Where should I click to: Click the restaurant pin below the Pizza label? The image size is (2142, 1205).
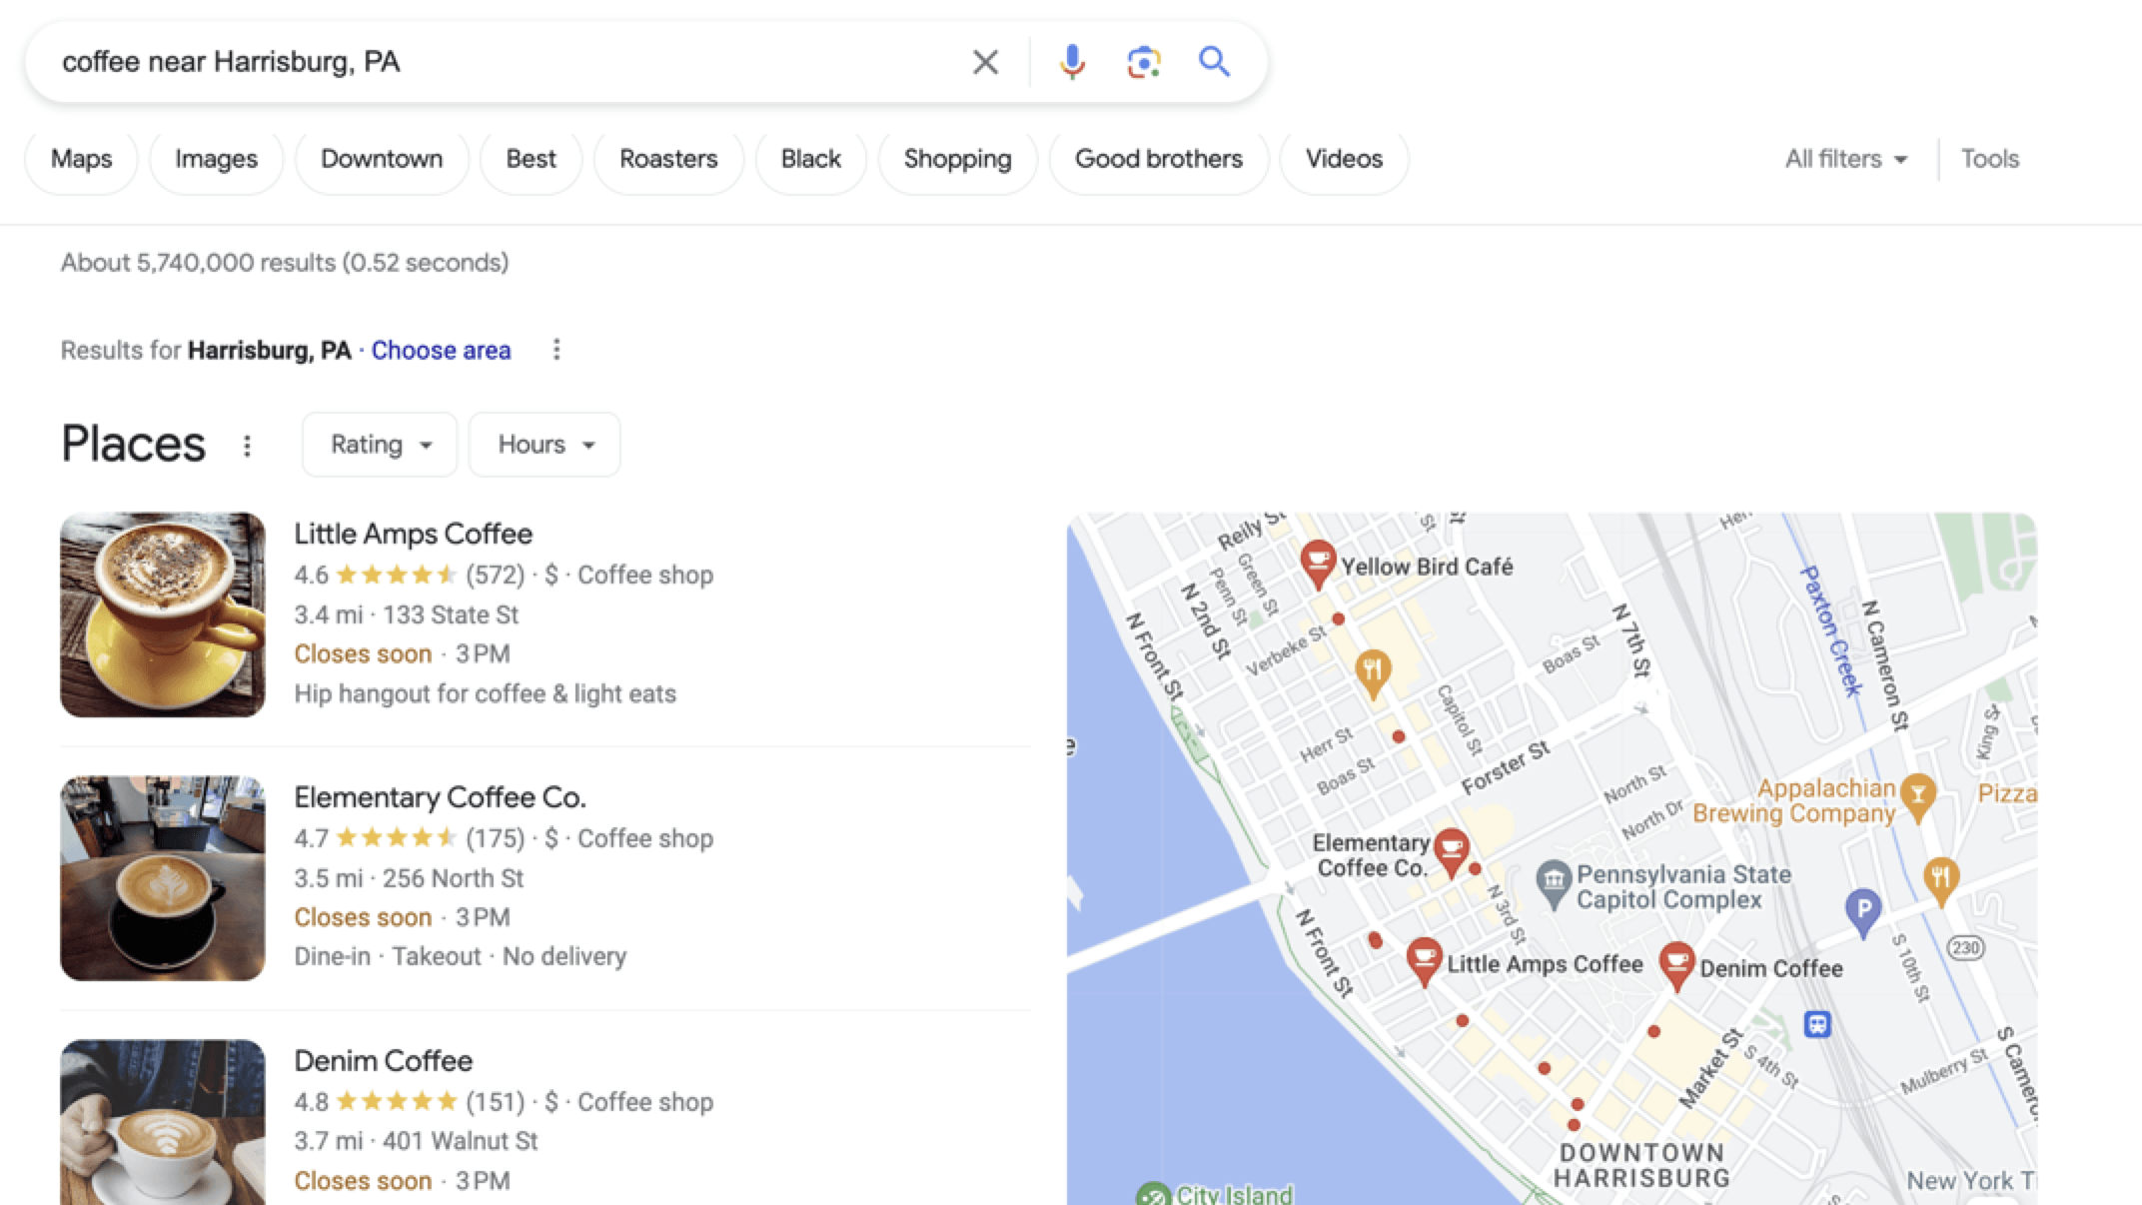tap(1940, 881)
